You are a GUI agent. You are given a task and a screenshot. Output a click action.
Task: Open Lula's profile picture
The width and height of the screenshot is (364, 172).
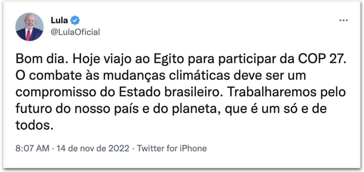[30, 27]
